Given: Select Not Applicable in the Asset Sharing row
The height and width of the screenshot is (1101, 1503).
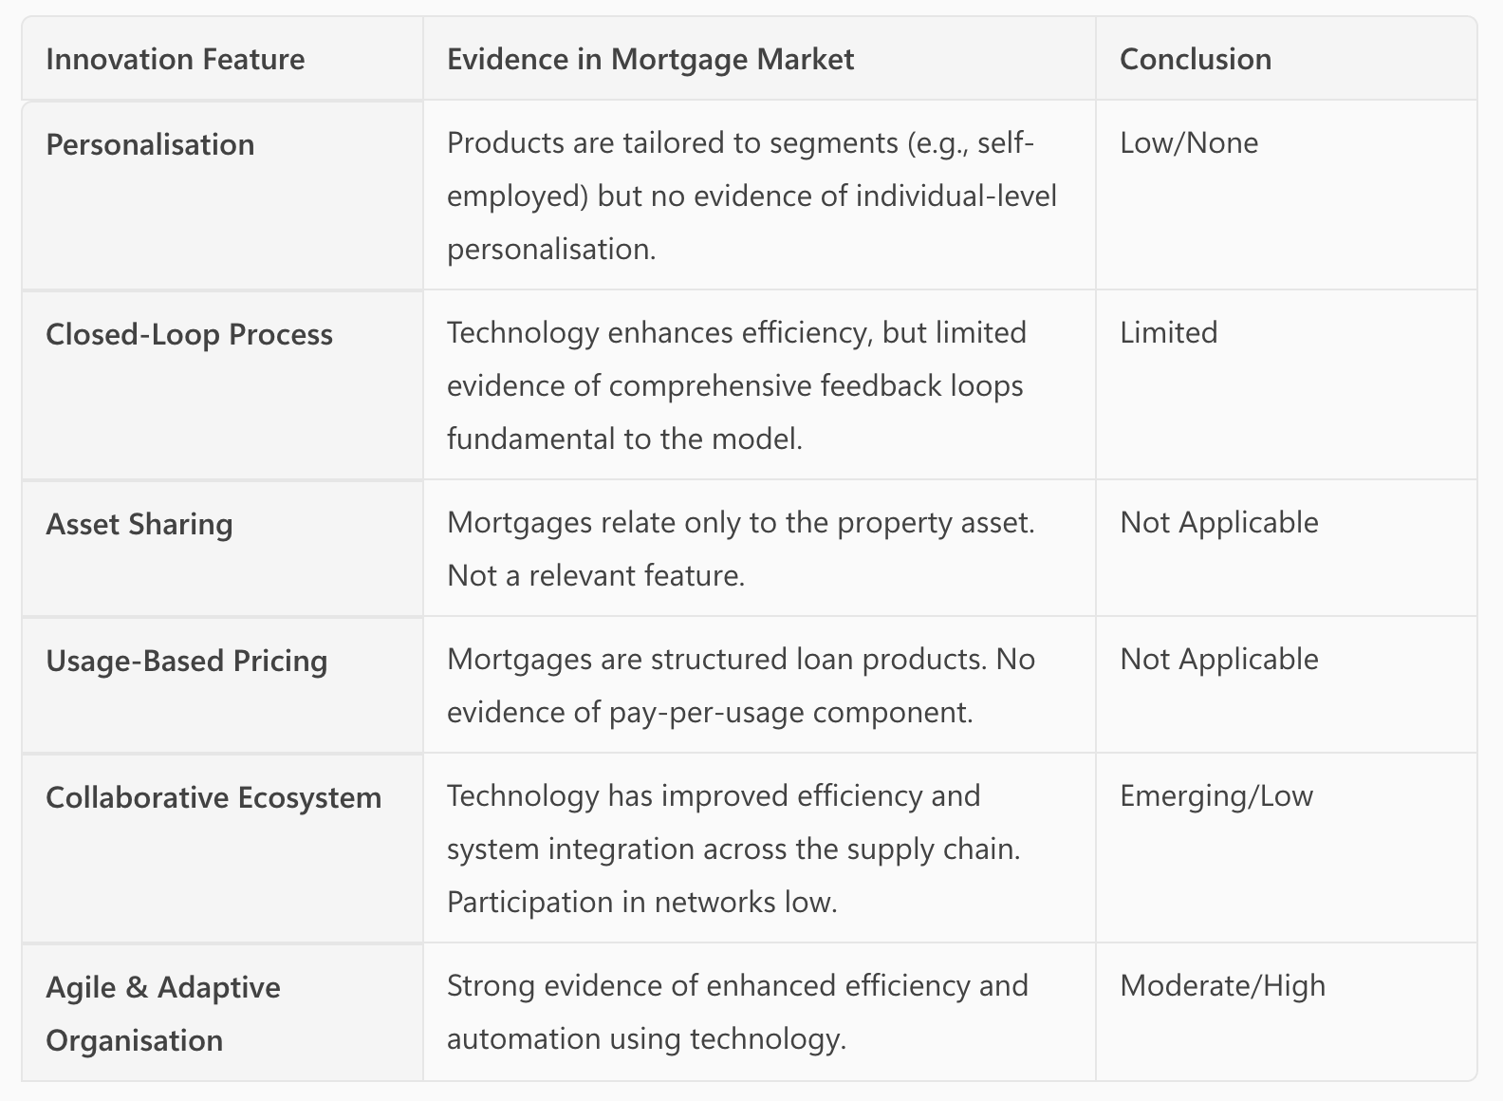Looking at the screenshot, I should coord(1218,522).
